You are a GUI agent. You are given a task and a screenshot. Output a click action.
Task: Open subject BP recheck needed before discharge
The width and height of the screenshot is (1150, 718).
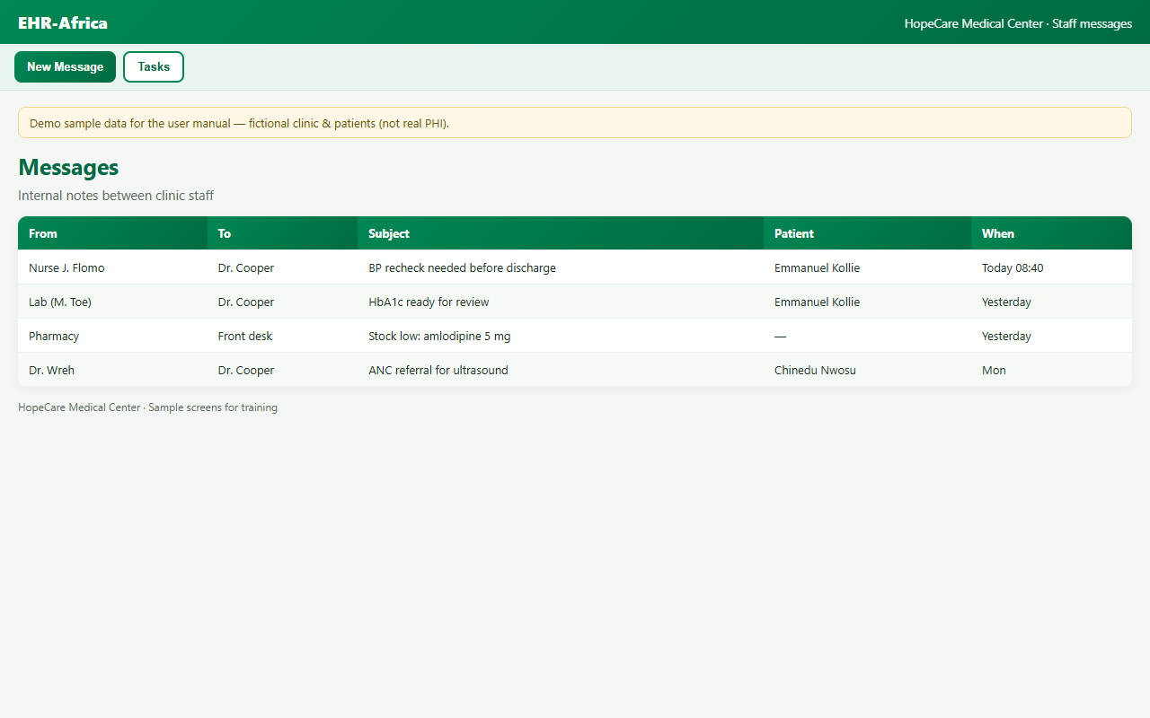(x=462, y=267)
